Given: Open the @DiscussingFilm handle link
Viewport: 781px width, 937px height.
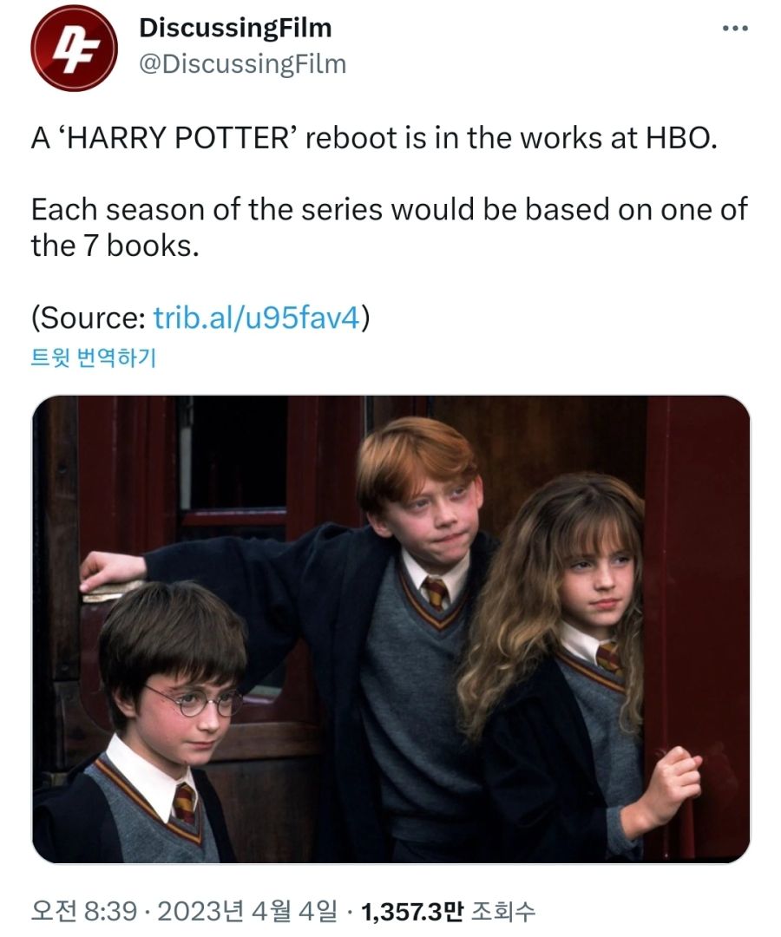Looking at the screenshot, I should tap(243, 64).
